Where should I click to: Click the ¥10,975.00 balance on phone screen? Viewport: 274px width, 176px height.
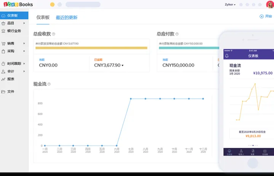click(x=263, y=73)
